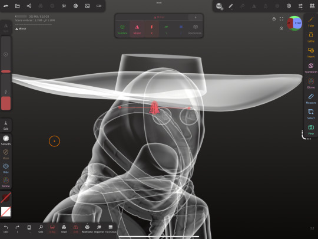Open the three-dot handle at top center
318x239 pixels.
pos(159,3)
